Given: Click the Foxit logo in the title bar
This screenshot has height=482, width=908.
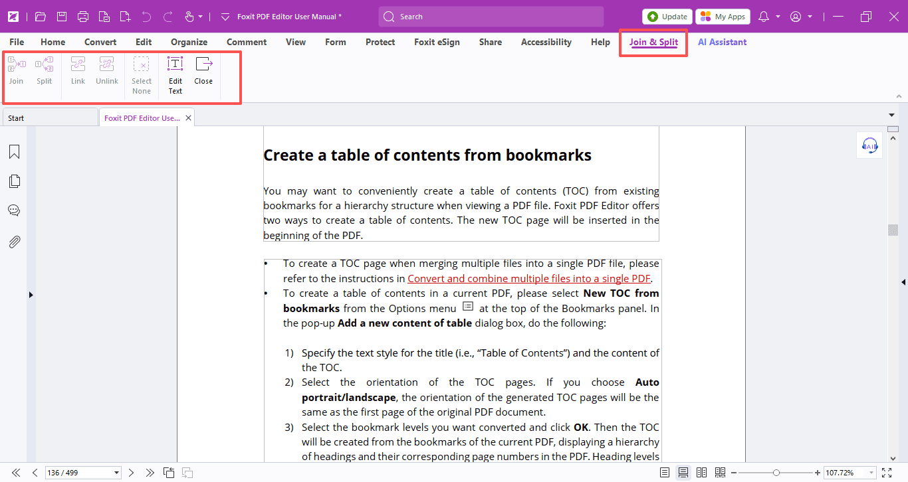Looking at the screenshot, I should point(13,17).
